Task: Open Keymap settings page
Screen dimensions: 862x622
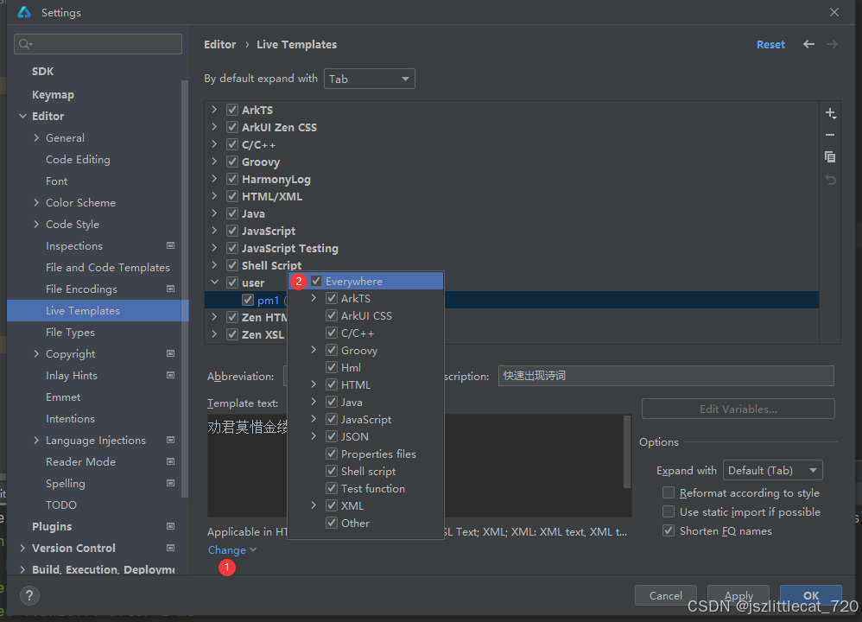Action: click(x=53, y=95)
